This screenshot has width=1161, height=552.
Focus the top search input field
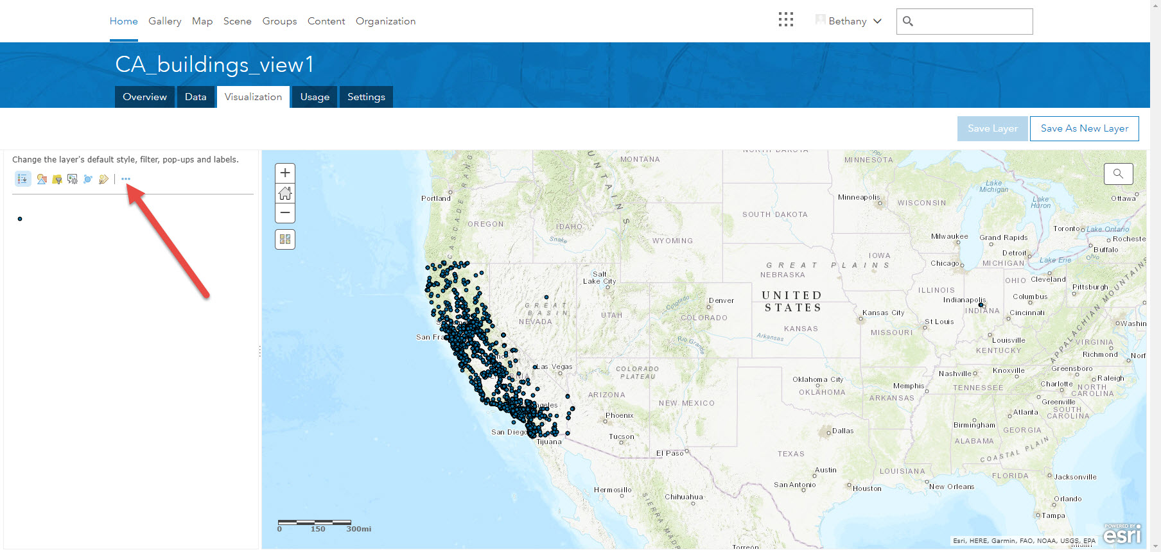coord(971,21)
